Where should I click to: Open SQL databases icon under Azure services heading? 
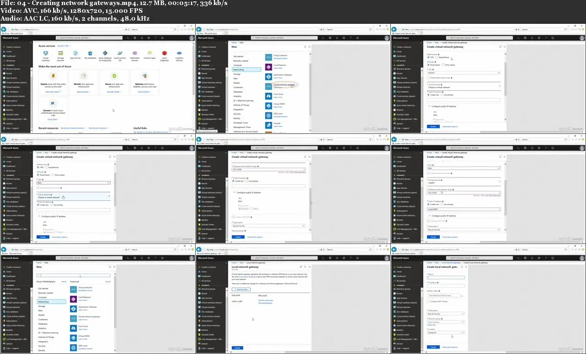point(90,53)
